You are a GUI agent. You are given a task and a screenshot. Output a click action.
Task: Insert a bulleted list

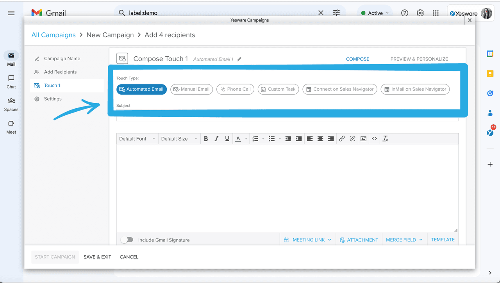[x=272, y=139]
